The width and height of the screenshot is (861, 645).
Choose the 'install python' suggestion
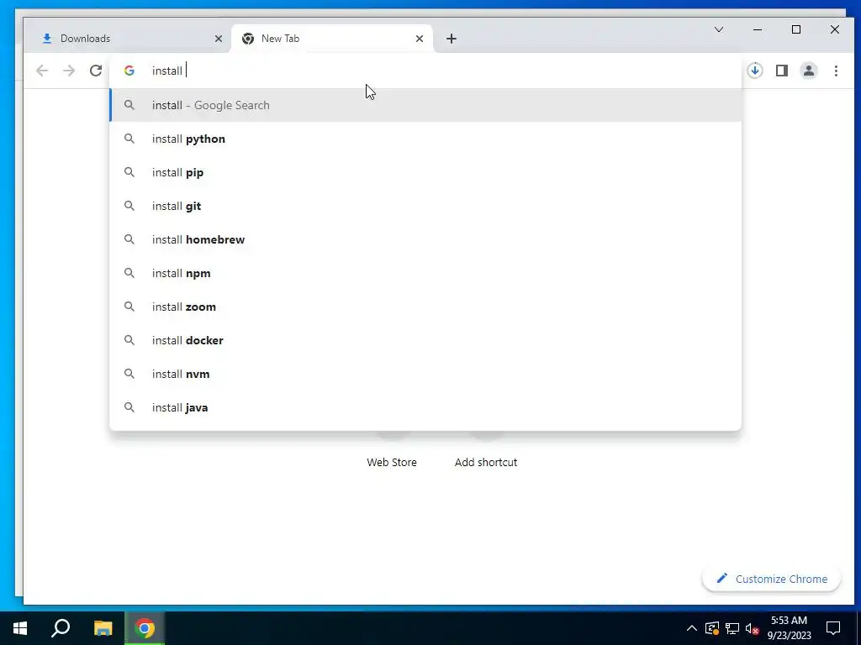[425, 139]
